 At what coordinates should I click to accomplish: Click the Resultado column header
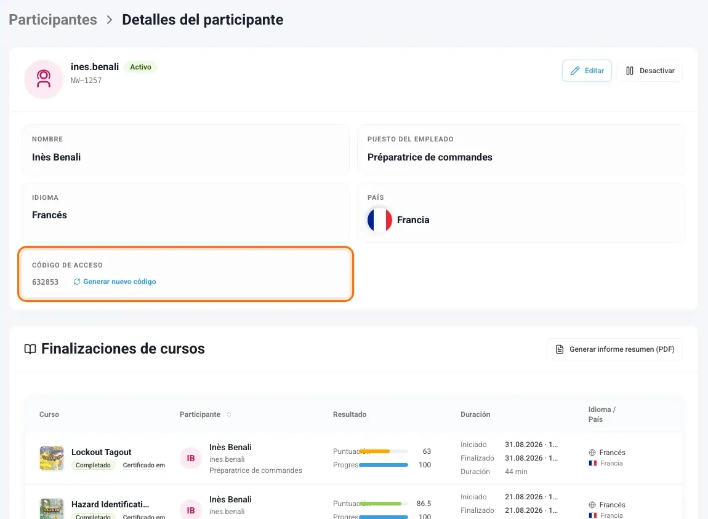coord(350,414)
